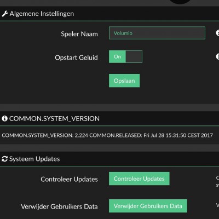Click the Algemene Instellingen section heading
The image size is (219, 219).
tap(42, 14)
